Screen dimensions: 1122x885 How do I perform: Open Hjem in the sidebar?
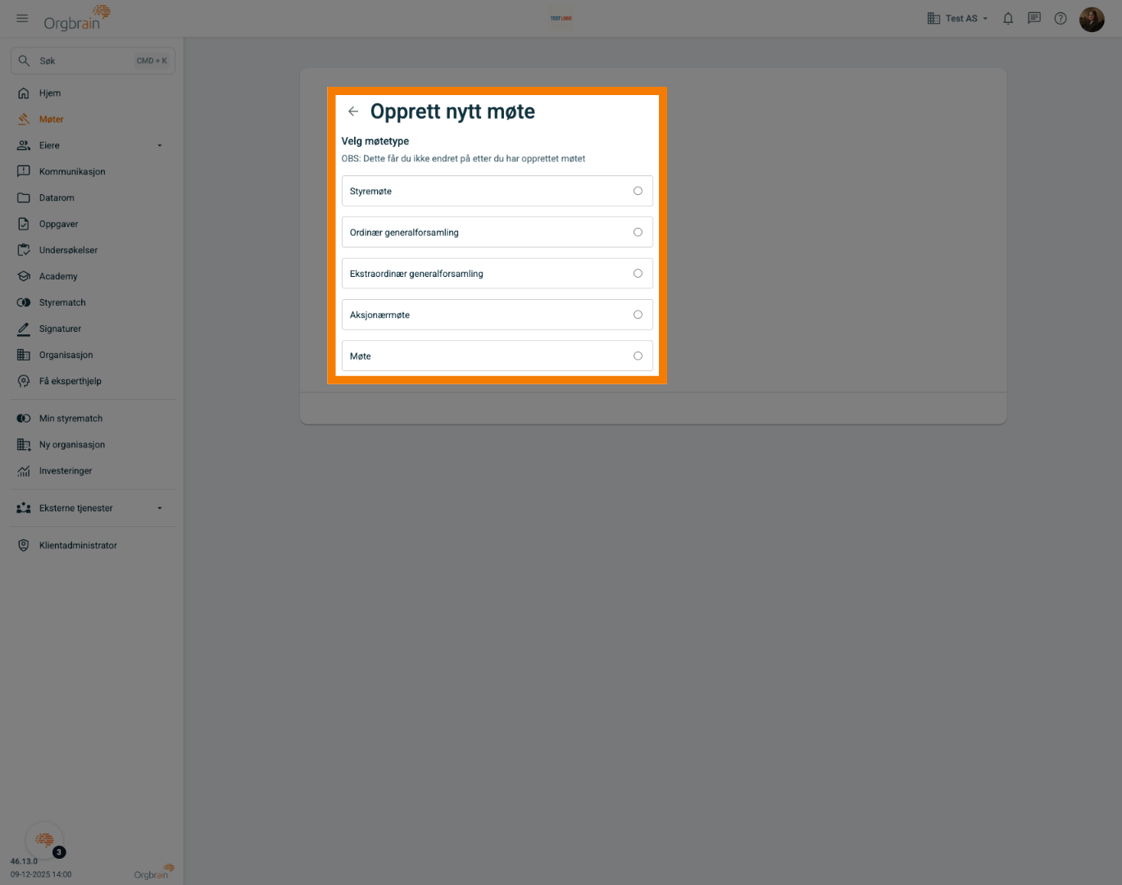pos(93,93)
